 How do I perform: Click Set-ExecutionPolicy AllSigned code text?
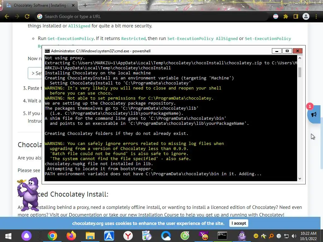pyautogui.click(x=203, y=39)
